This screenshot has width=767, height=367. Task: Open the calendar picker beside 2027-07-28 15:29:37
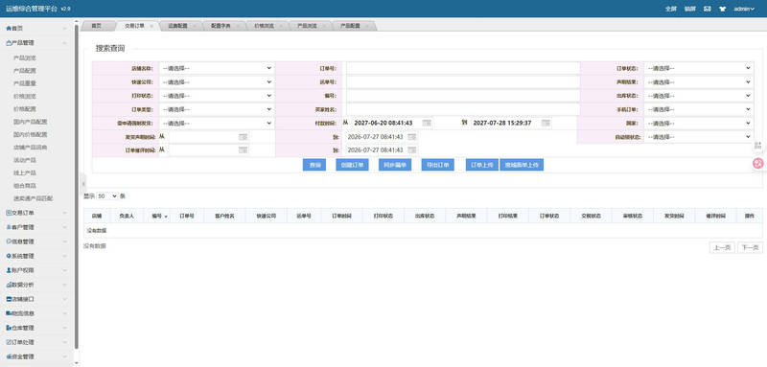coord(546,124)
